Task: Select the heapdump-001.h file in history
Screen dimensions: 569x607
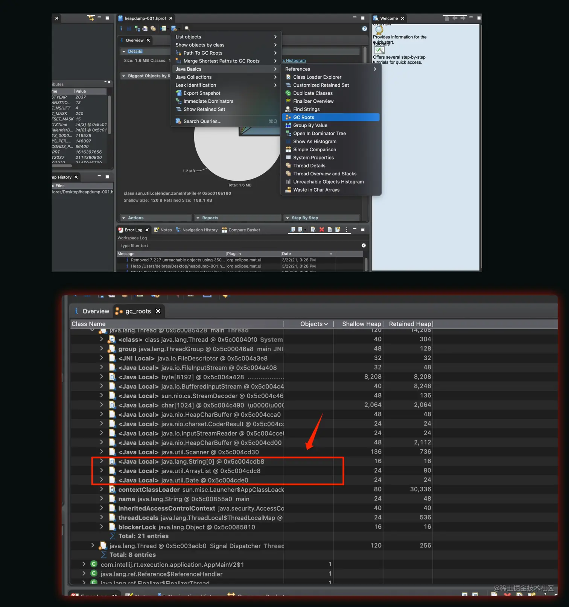Action: point(82,192)
